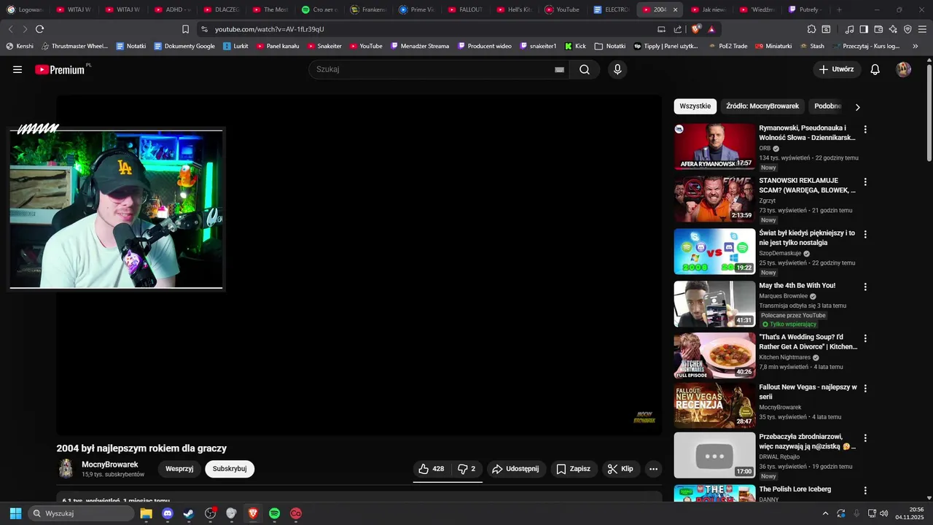The image size is (933, 525).
Task: Click the share icon in address bar
Action: coord(678,29)
